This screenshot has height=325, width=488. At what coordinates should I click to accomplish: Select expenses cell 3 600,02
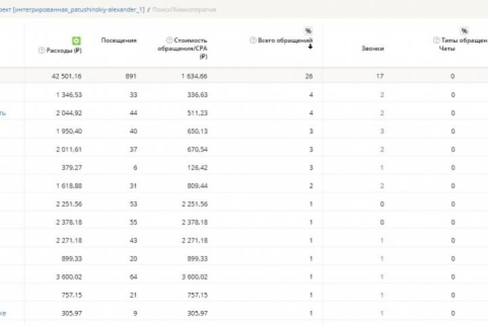tap(69, 277)
